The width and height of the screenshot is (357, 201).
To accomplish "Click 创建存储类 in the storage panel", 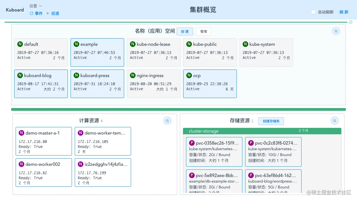I will tap(271, 121).
